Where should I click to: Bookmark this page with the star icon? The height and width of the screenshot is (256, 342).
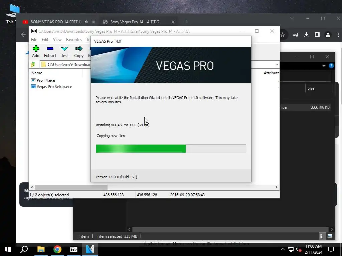click(283, 35)
